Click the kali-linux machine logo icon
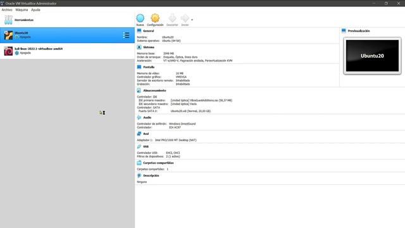Screen dimensions: 405x228 (x=8, y=51)
